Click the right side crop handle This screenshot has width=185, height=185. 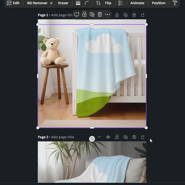point(146,76)
